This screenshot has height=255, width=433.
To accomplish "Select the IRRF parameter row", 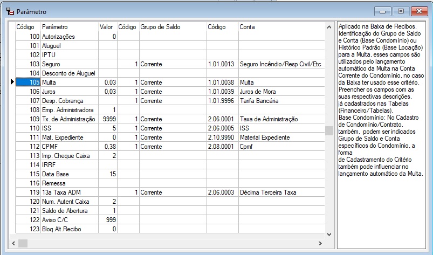I will tap(170, 165).
